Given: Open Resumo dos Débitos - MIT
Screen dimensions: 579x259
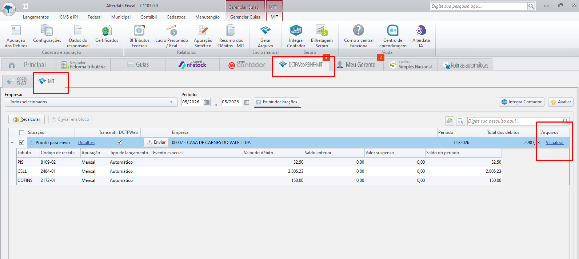Looking at the screenshot, I should pos(231,36).
